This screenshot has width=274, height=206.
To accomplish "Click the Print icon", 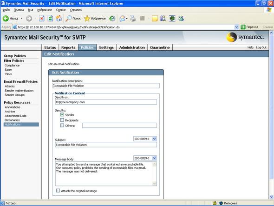I will coord(133,19).
